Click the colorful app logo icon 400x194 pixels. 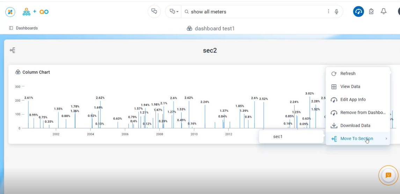[10, 12]
